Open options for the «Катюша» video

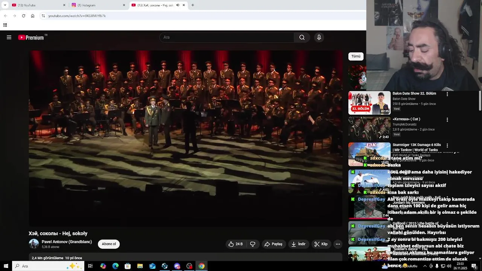pos(447,120)
